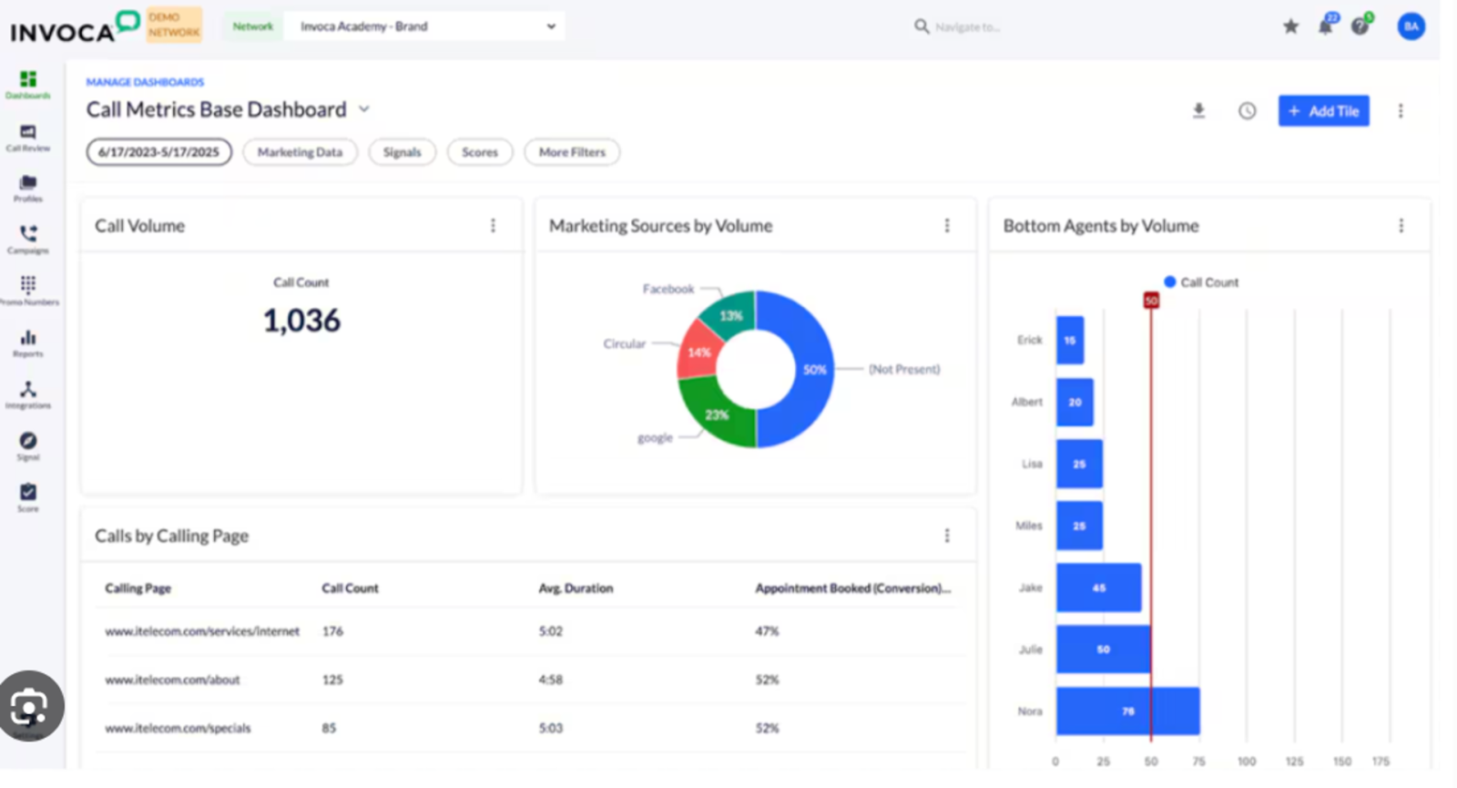Open More Filters
Image resolution: width=1457 pixels, height=788 pixels.
[x=572, y=152]
